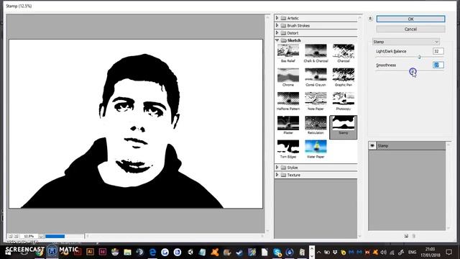Expand the Brush Strokes folder
The height and width of the screenshot is (259, 460).
[277, 26]
